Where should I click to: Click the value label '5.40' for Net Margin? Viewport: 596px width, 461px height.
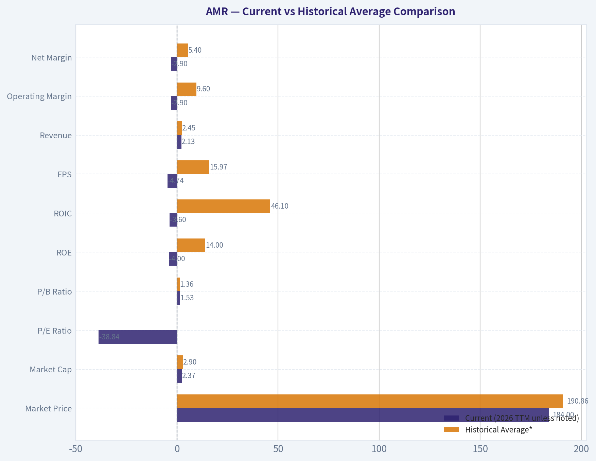[195, 50]
